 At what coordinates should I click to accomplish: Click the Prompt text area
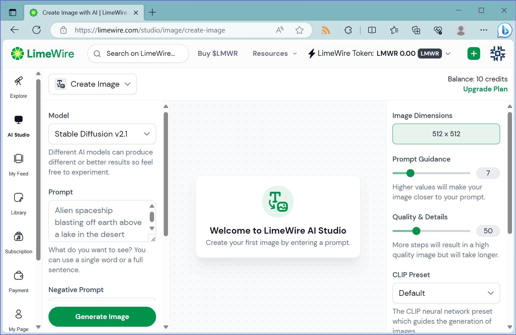[x=99, y=221]
